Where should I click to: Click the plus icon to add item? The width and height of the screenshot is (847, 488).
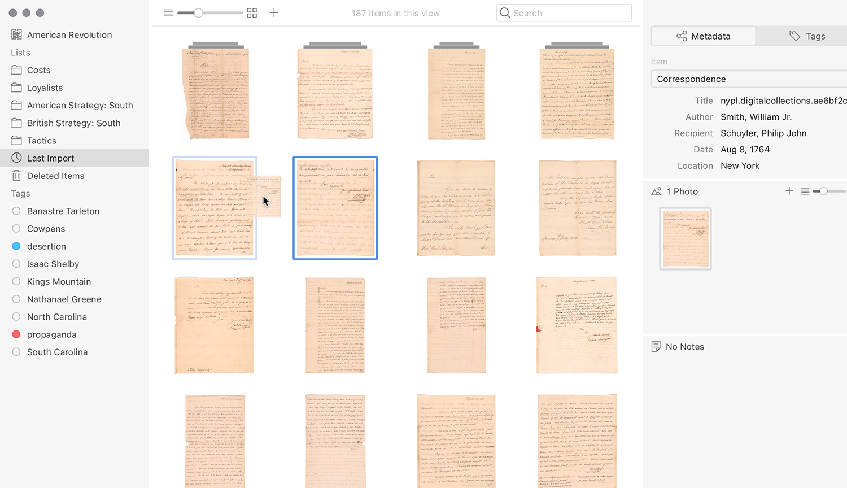pos(274,13)
